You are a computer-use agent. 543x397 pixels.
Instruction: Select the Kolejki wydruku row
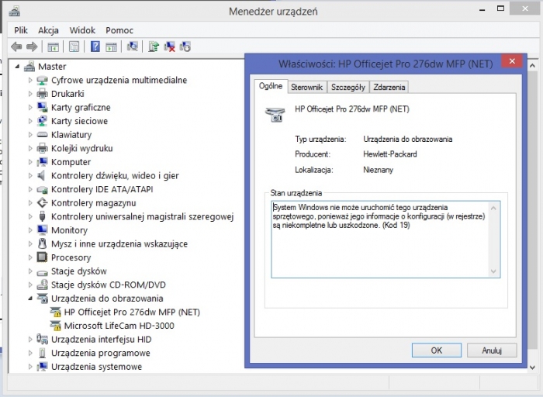81,148
